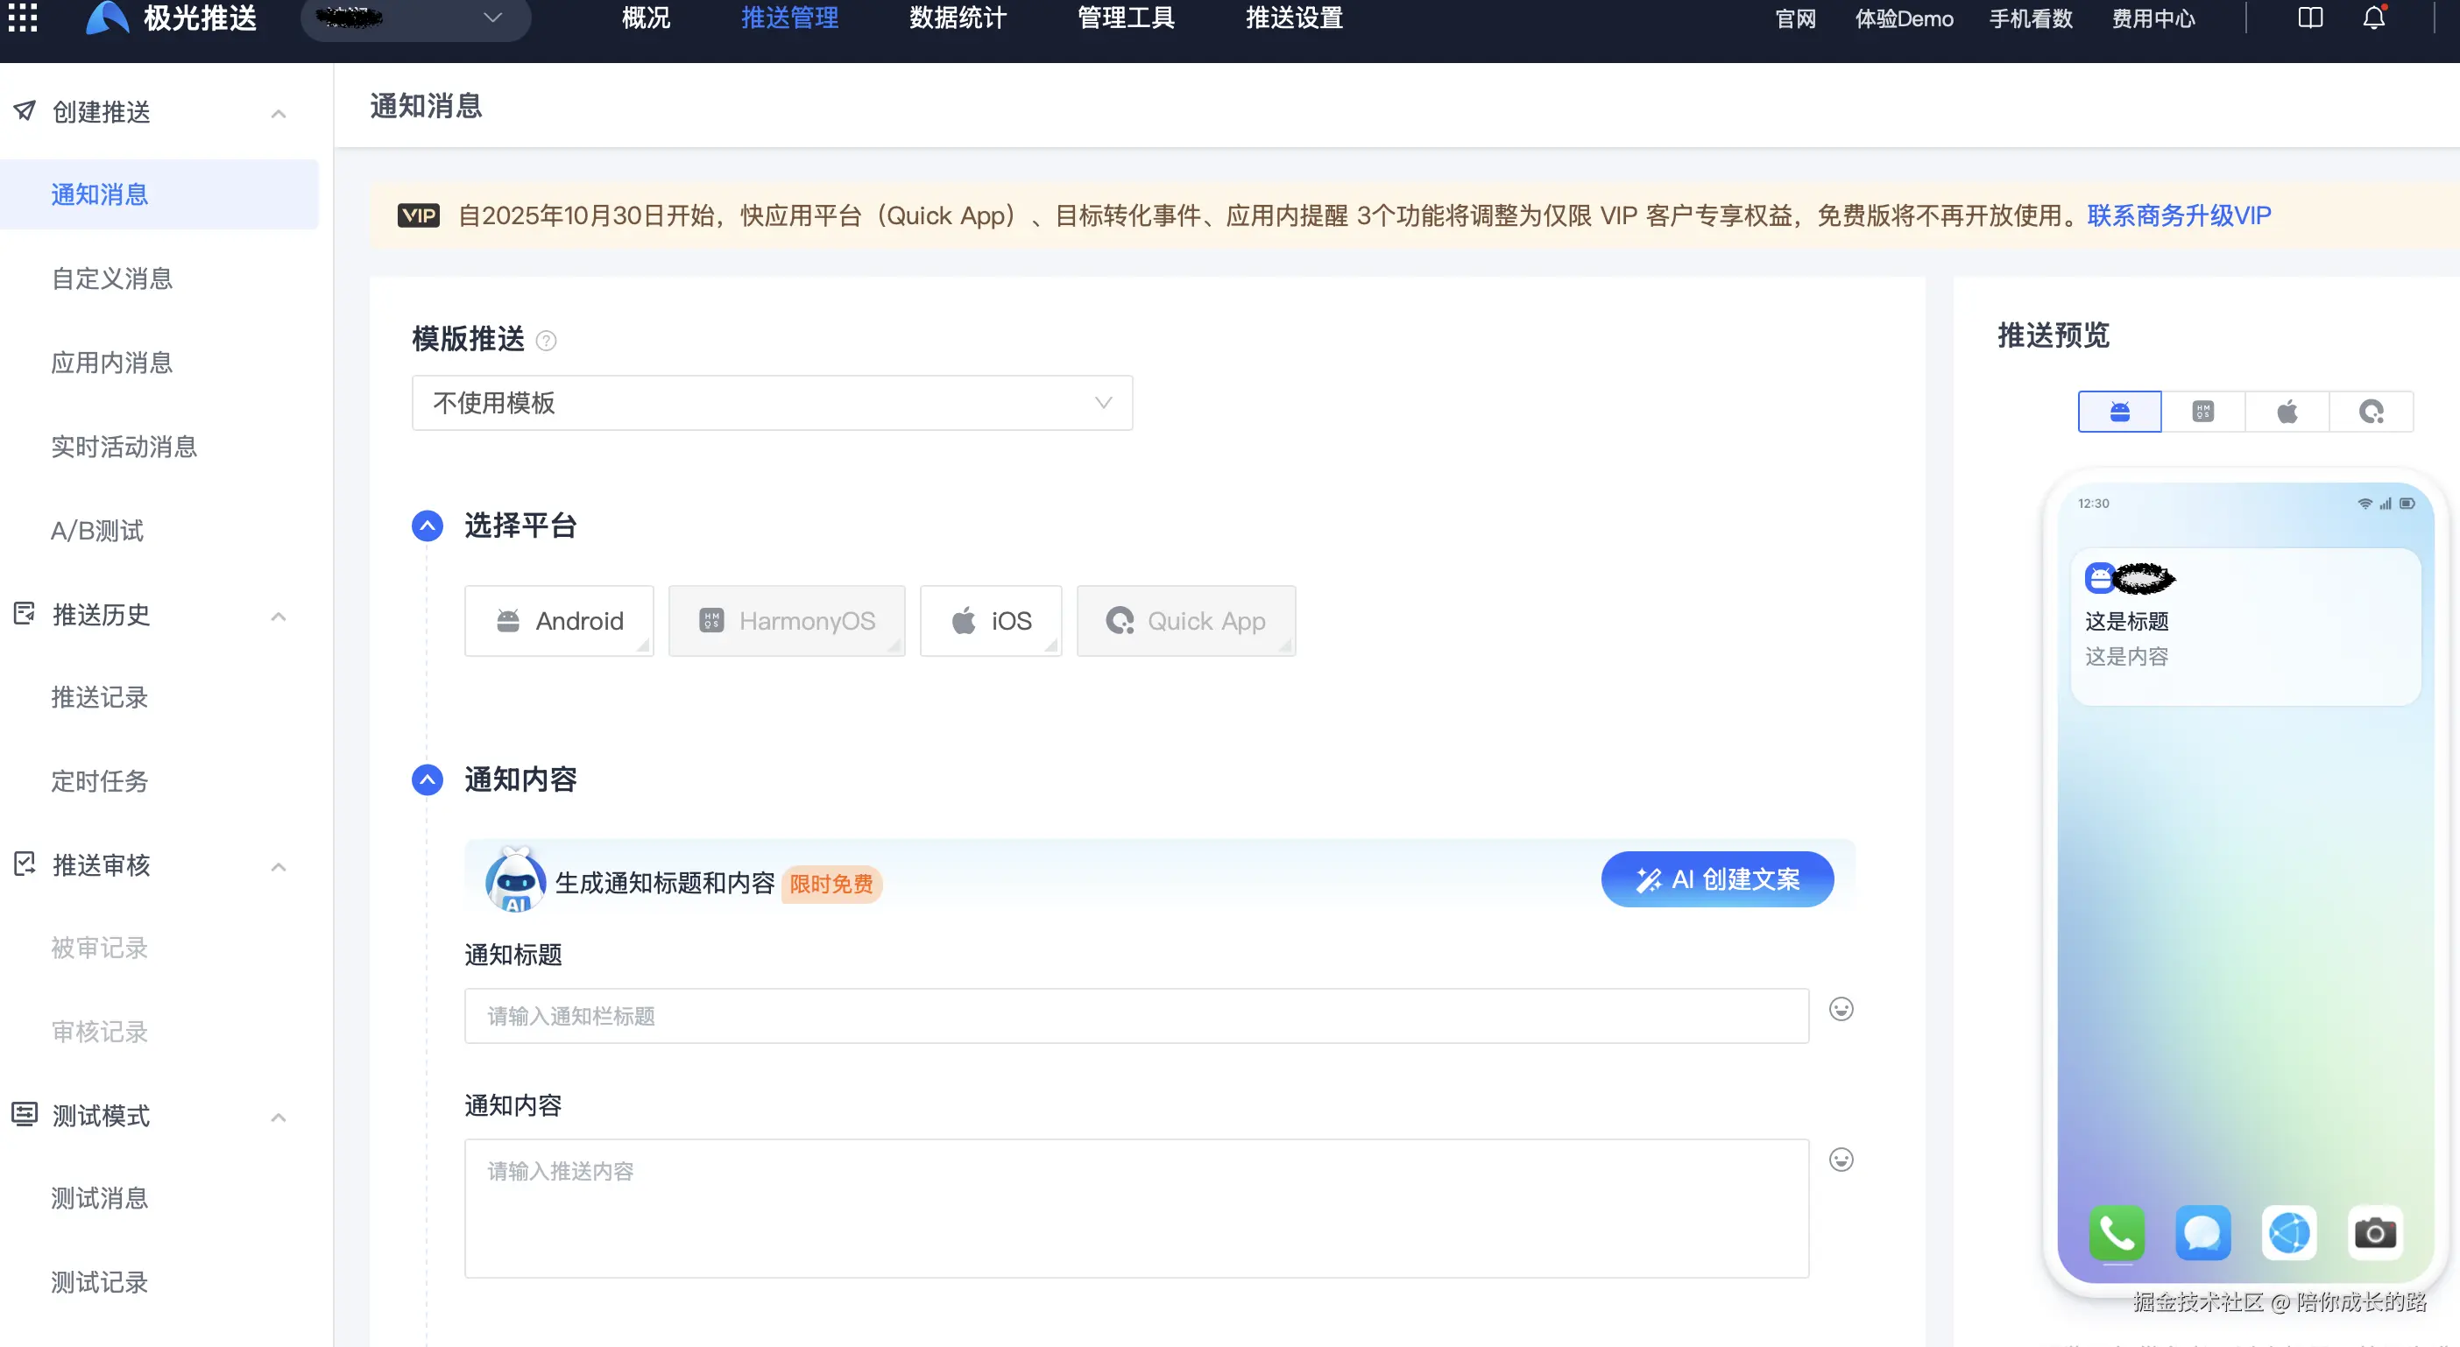Select the HarmonyOS preview icon
The height and width of the screenshot is (1347, 2460).
coord(2203,411)
